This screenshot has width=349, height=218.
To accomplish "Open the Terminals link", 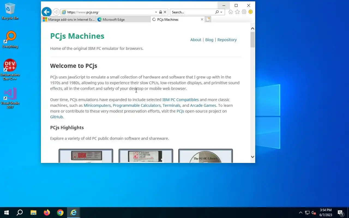I will (172, 105).
